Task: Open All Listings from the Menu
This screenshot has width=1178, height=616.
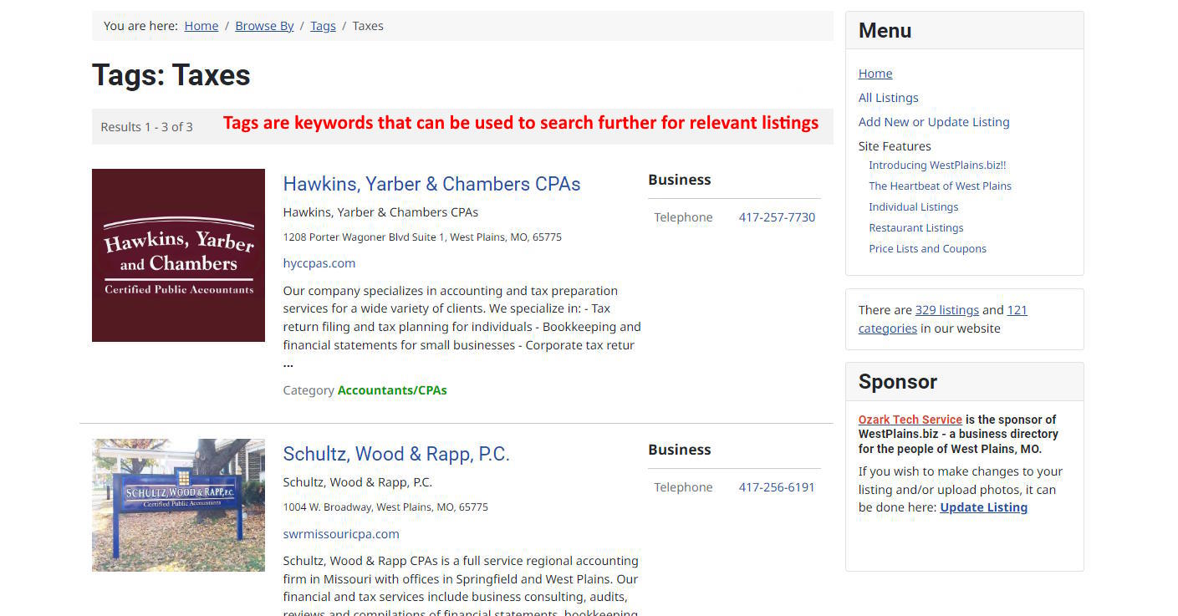Action: 888,98
